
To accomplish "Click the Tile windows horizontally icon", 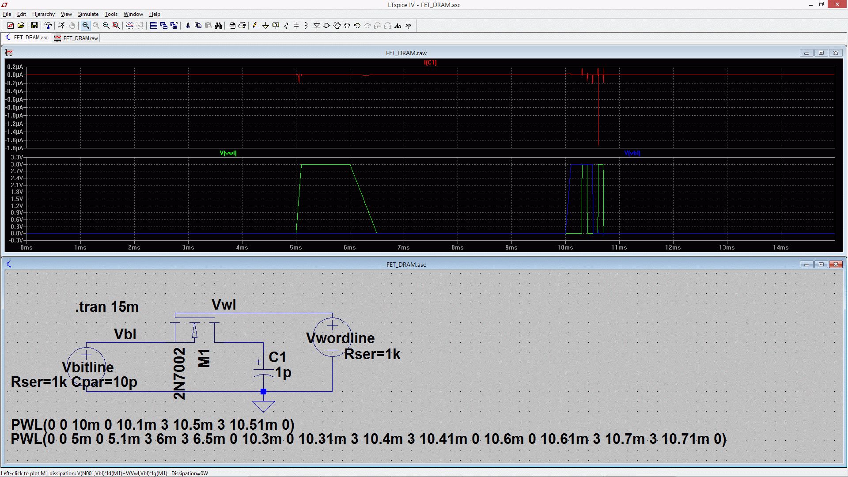I will [x=154, y=26].
